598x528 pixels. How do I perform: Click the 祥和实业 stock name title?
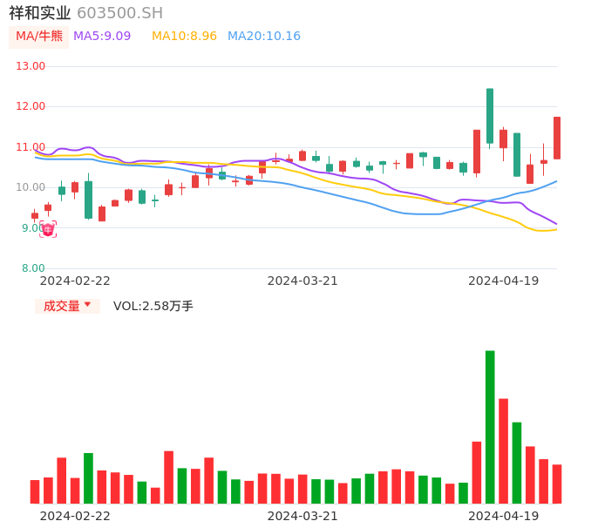tap(39, 13)
